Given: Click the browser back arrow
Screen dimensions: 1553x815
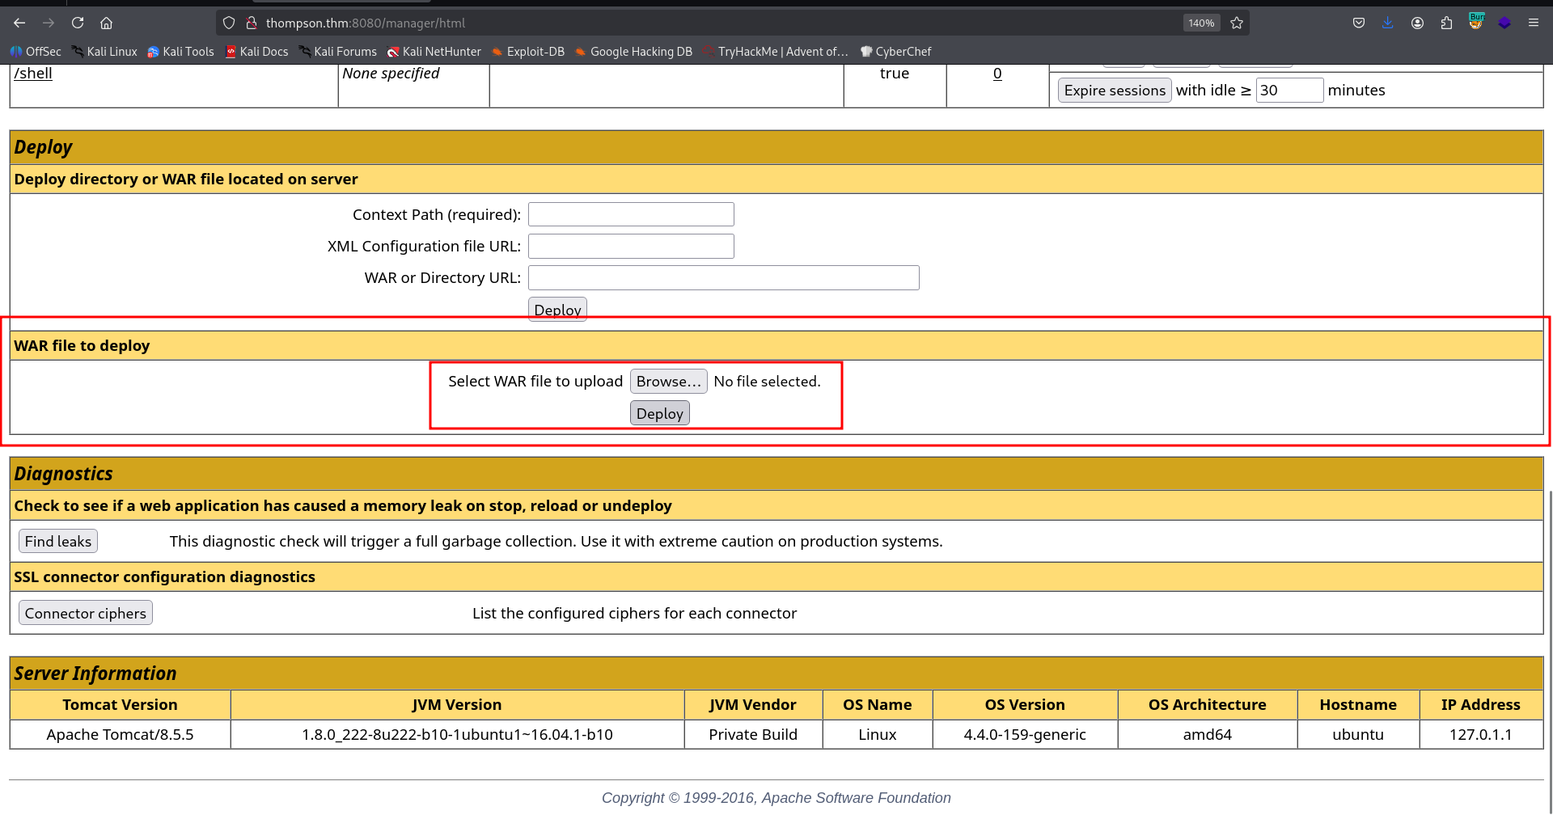Looking at the screenshot, I should [19, 23].
